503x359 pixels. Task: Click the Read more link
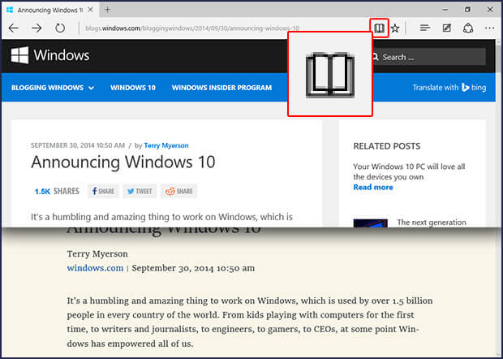click(x=373, y=187)
